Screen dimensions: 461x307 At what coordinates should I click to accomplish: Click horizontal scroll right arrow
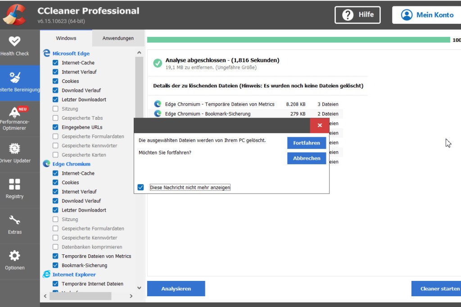point(131,296)
